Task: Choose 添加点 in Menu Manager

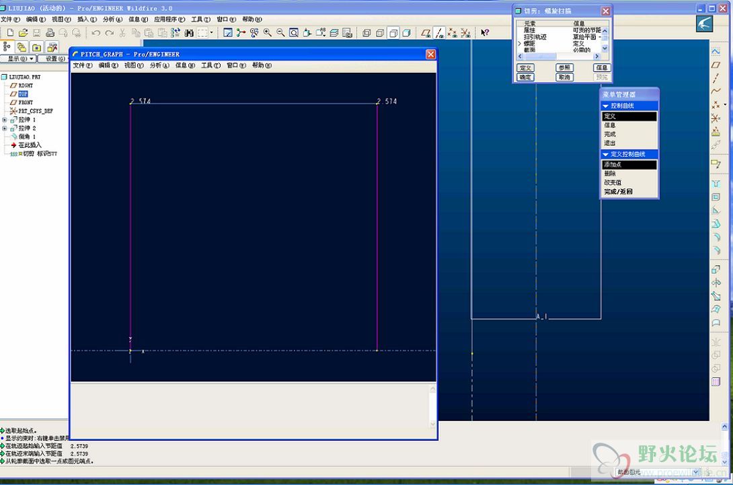Action: coord(629,165)
